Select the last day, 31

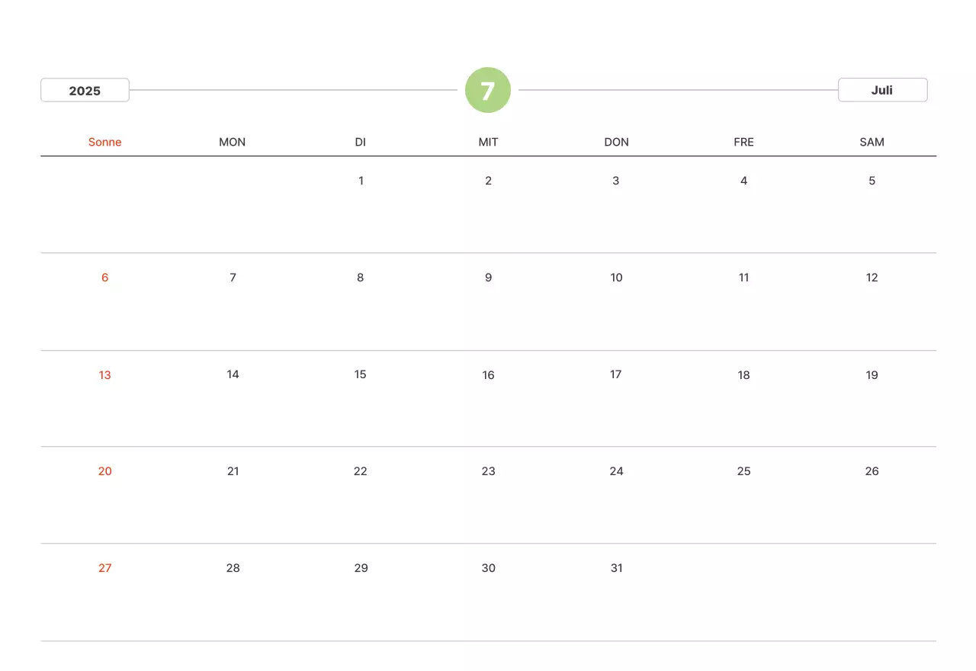coord(616,568)
